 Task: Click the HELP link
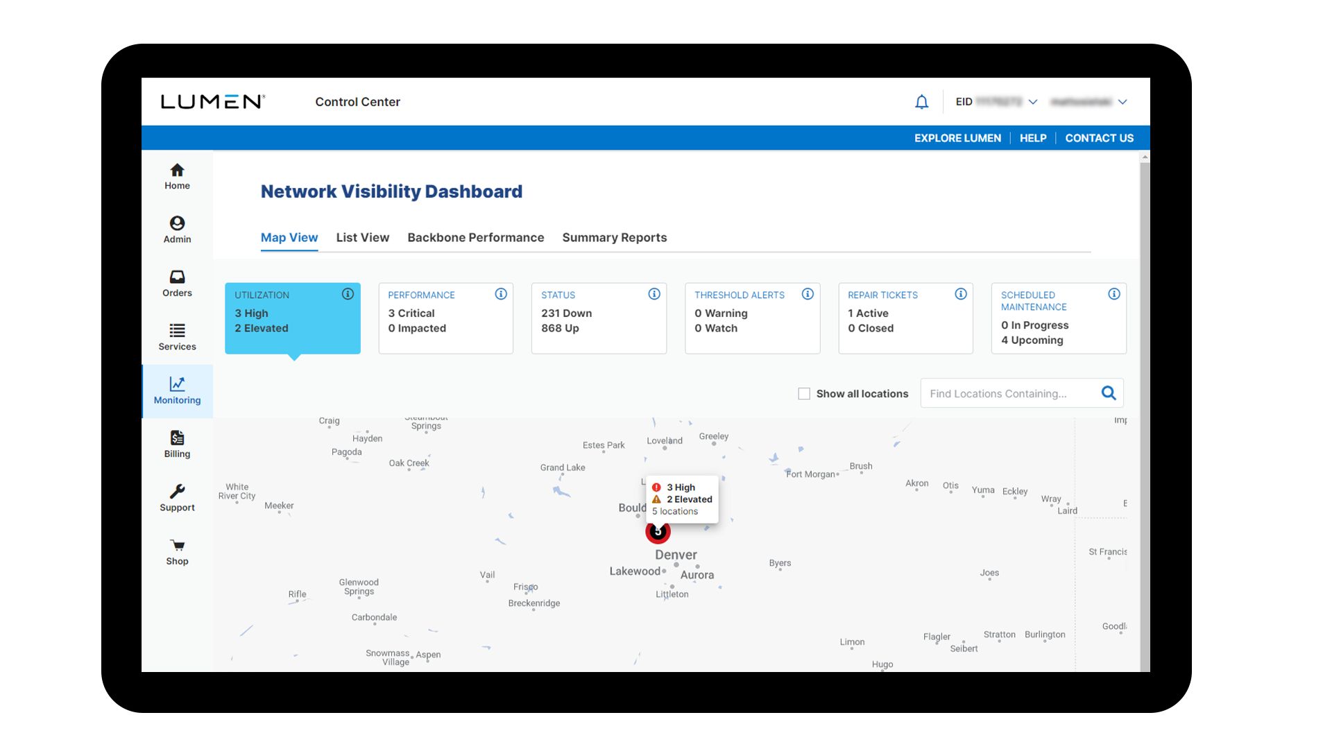click(1032, 138)
